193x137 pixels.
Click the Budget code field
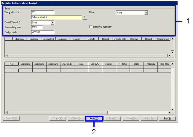click(43, 32)
